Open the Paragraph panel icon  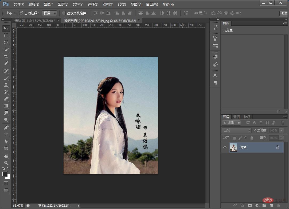pyautogui.click(x=216, y=83)
